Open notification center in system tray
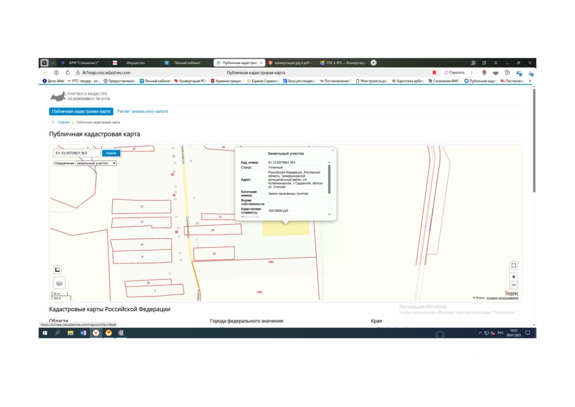Image resolution: width=575 pixels, height=407 pixels. [x=528, y=333]
